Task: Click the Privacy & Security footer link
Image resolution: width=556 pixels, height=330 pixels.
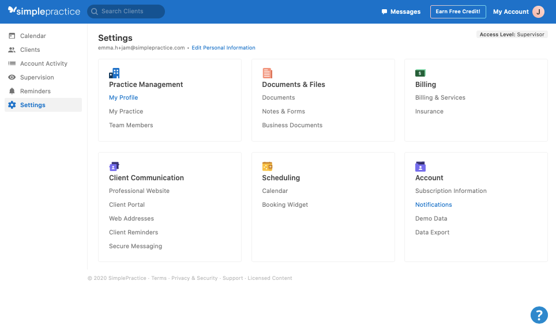Action: pyautogui.click(x=194, y=278)
